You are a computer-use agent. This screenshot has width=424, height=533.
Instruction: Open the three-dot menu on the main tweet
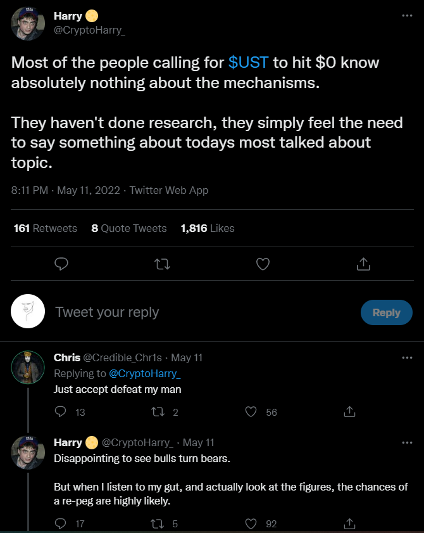click(x=407, y=16)
